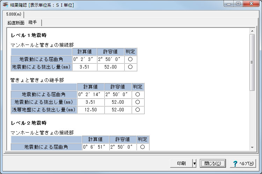Viewport: 262px width, 174px height.
Task: Click 許容値 header in Level 2 table
Action: (x=123, y=139)
